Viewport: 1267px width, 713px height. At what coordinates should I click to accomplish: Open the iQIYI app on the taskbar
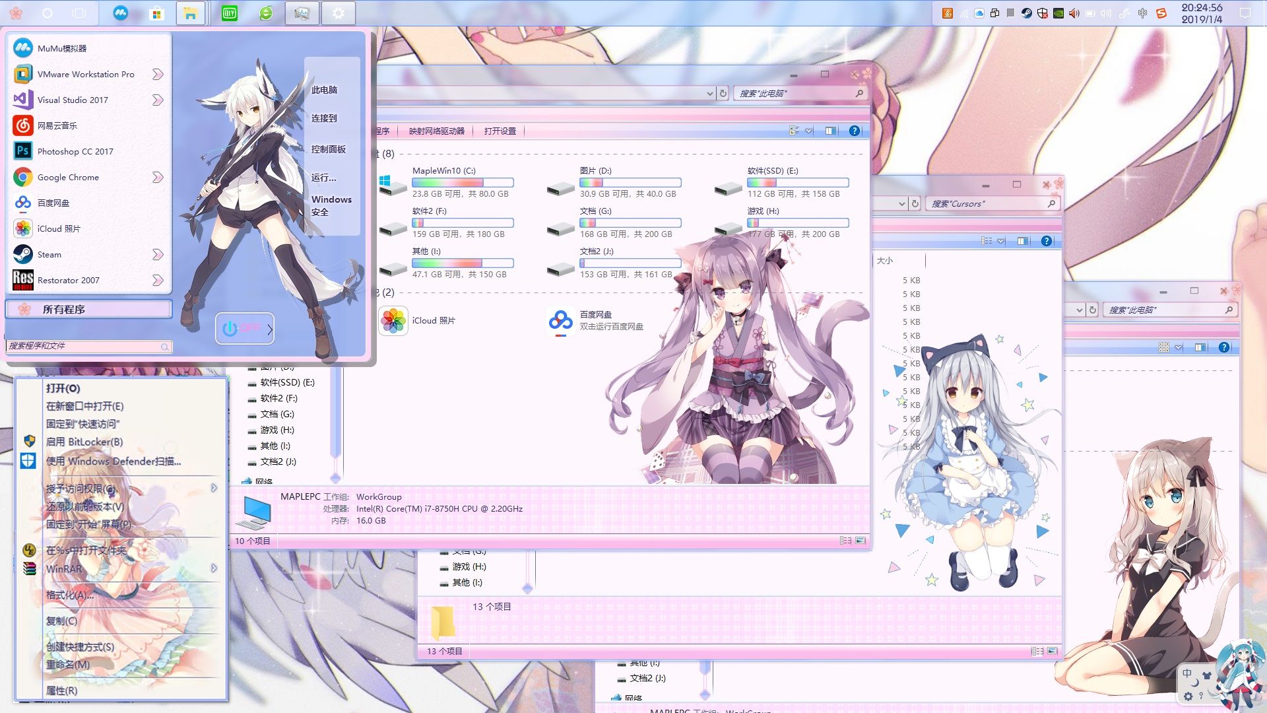[x=229, y=13]
